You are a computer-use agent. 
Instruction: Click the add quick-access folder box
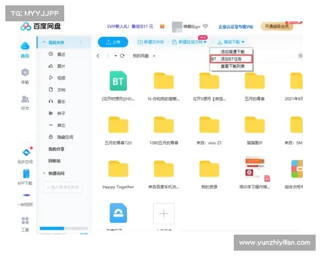(63, 187)
